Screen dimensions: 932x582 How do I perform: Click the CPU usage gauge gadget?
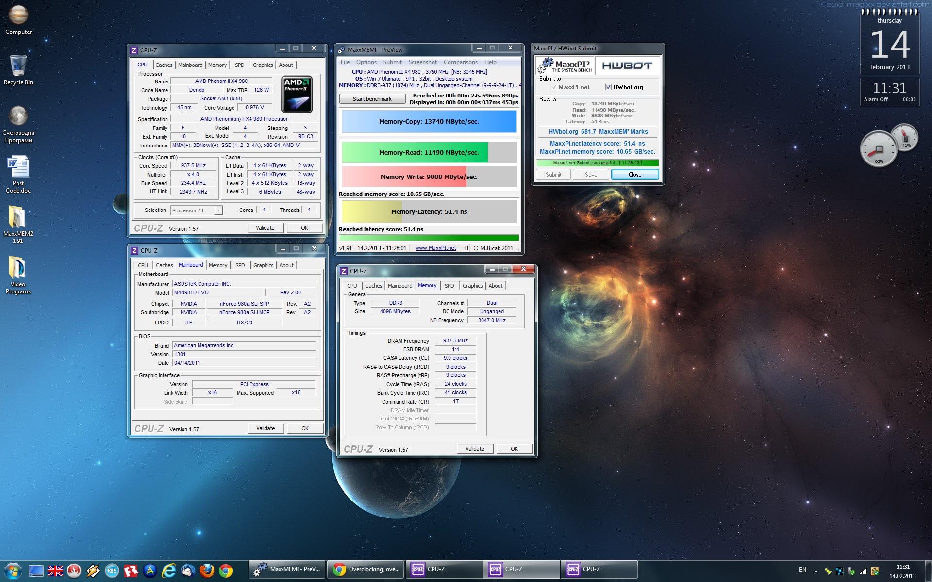tap(879, 149)
